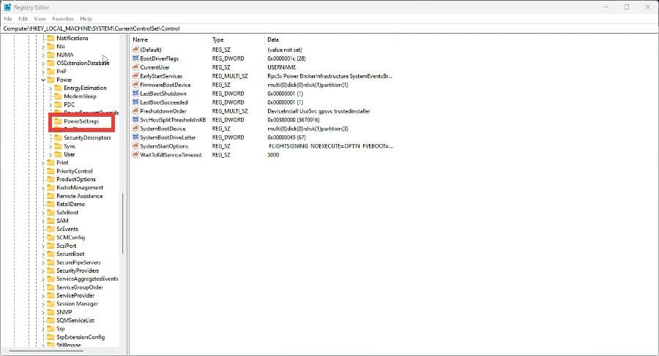Image resolution: width=659 pixels, height=356 pixels.
Task: Click the data value 5000
Action: [x=273, y=155]
